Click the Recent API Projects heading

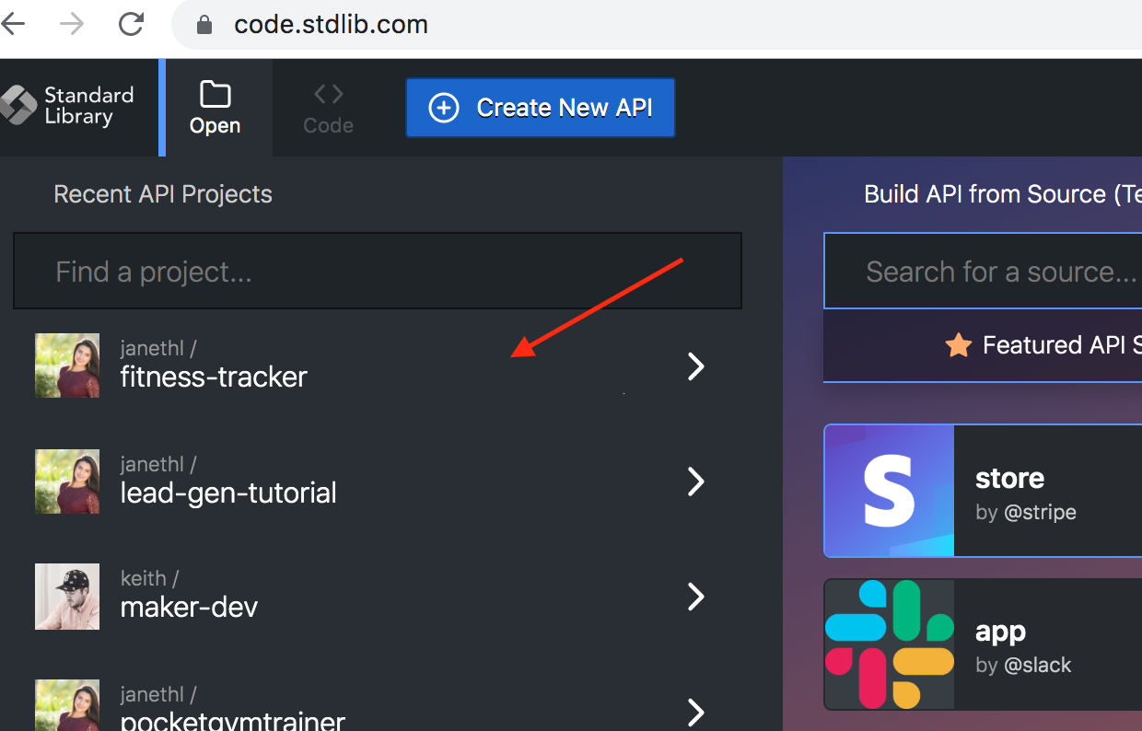163,194
